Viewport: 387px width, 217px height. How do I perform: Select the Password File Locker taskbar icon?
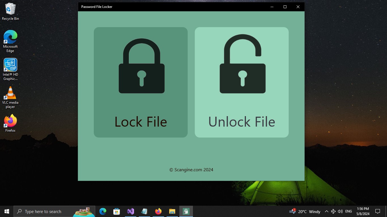[x=186, y=211]
